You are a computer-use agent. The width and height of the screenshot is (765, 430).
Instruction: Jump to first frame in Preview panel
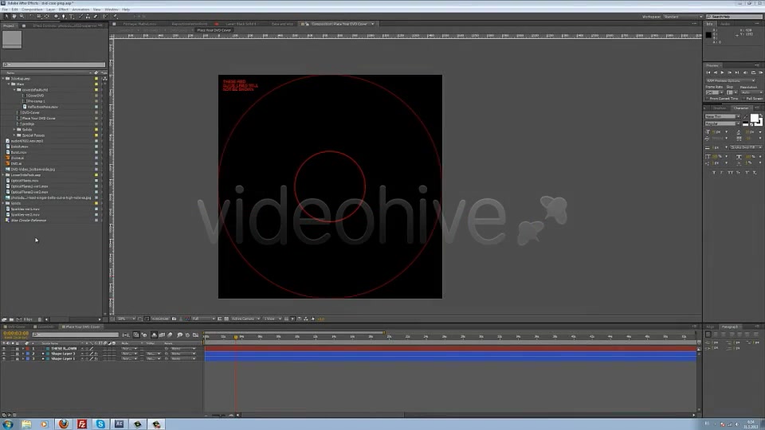pos(708,72)
